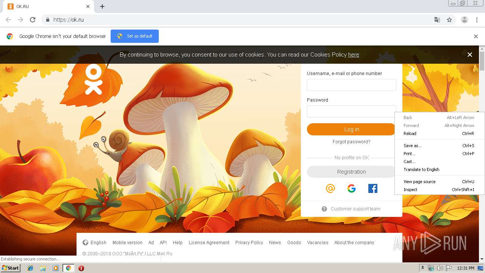Choose Print... from the context menu

440,154
